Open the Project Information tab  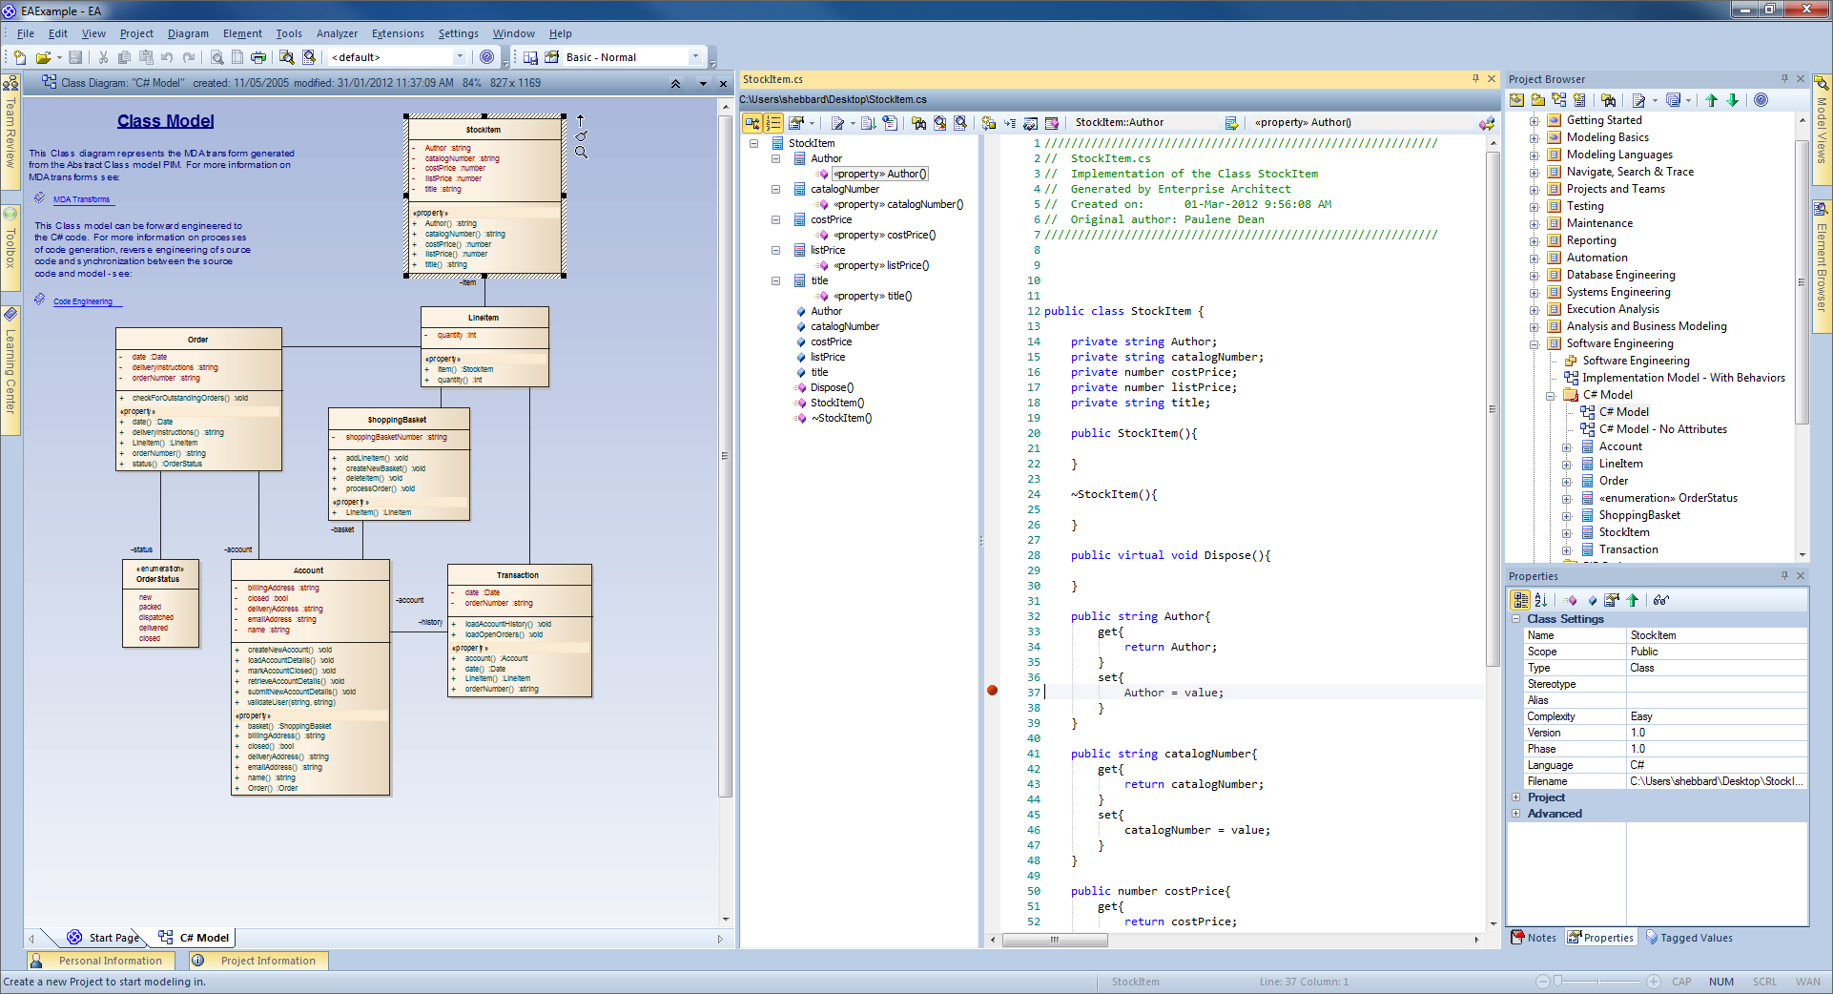(x=257, y=961)
